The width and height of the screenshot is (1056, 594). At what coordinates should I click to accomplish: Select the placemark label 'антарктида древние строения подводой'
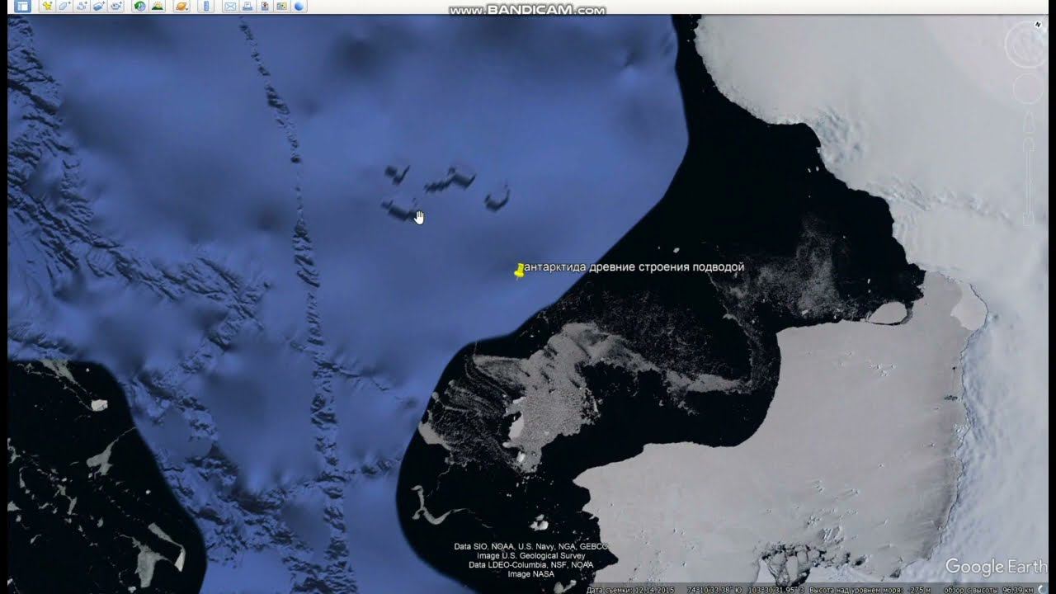pos(634,267)
